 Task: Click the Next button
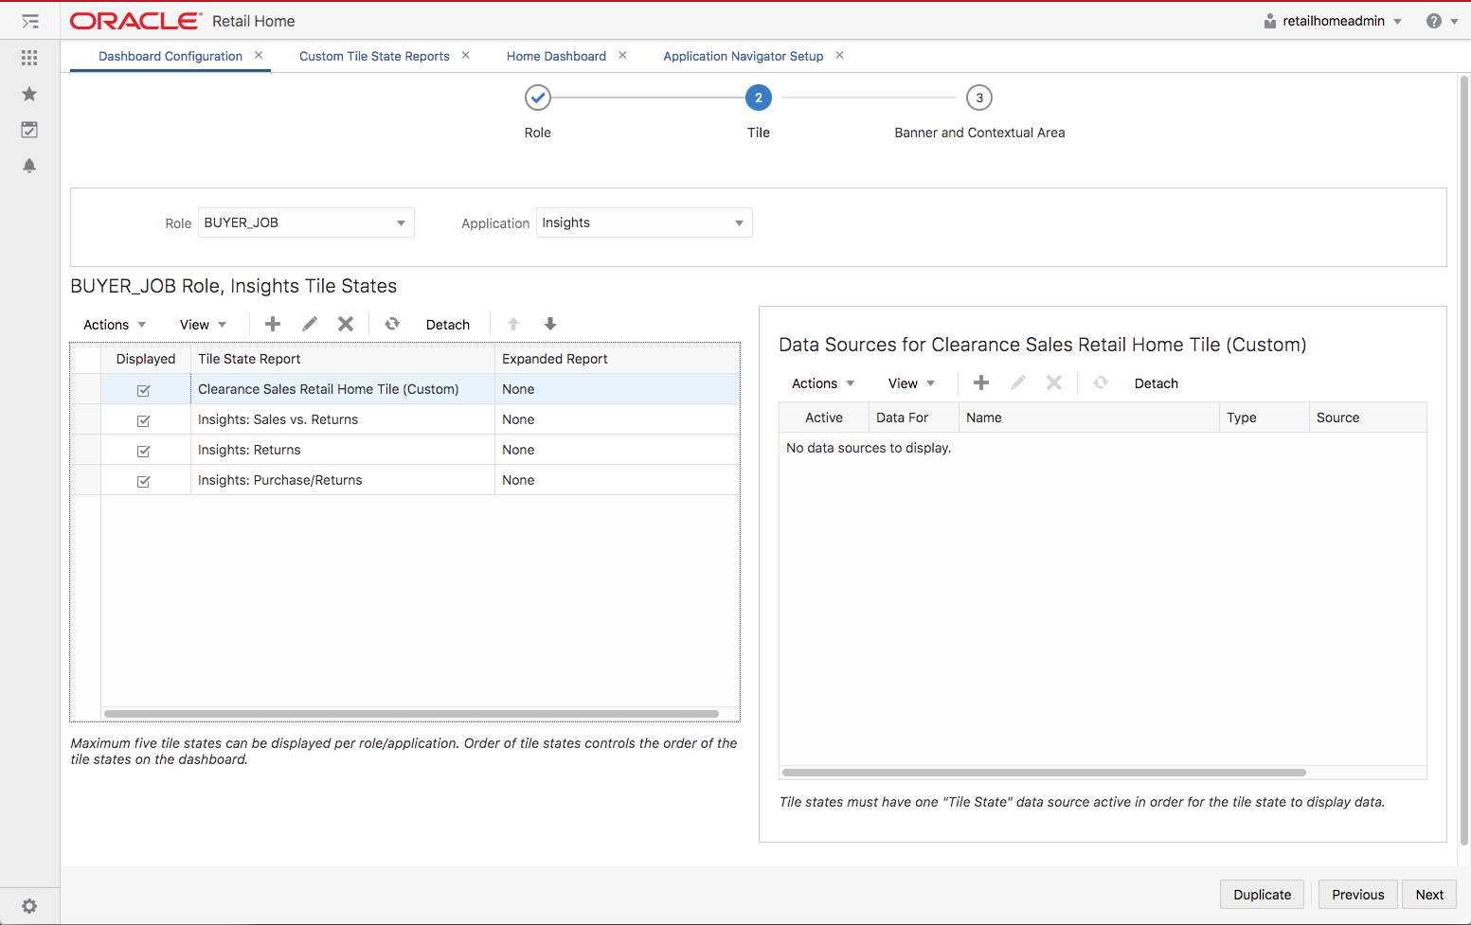pyautogui.click(x=1429, y=895)
